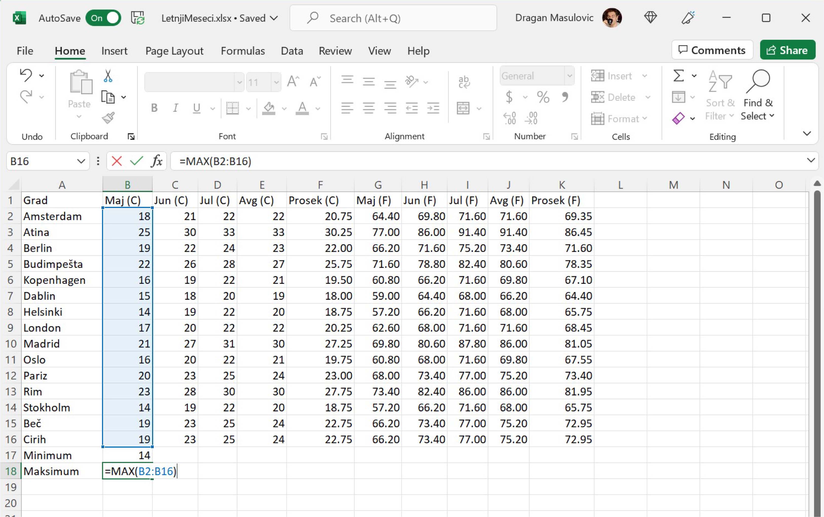Click the Clear eraser icon
This screenshot has height=517, width=824.
pos(678,118)
